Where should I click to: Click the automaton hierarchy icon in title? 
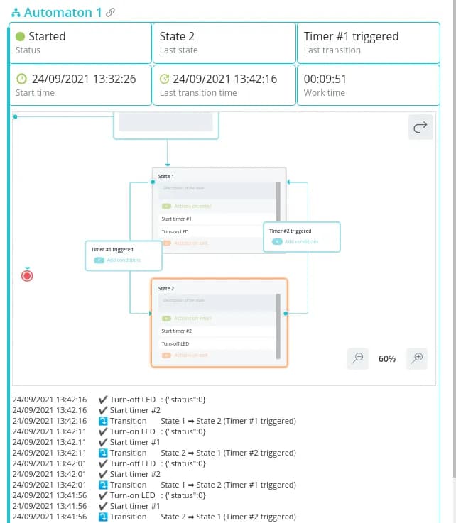click(x=16, y=13)
